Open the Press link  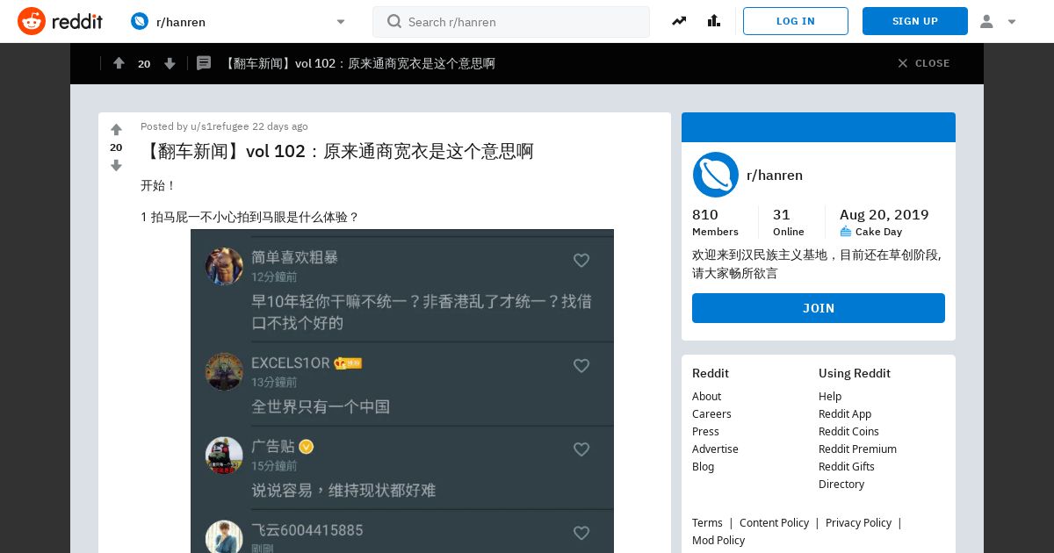click(705, 432)
